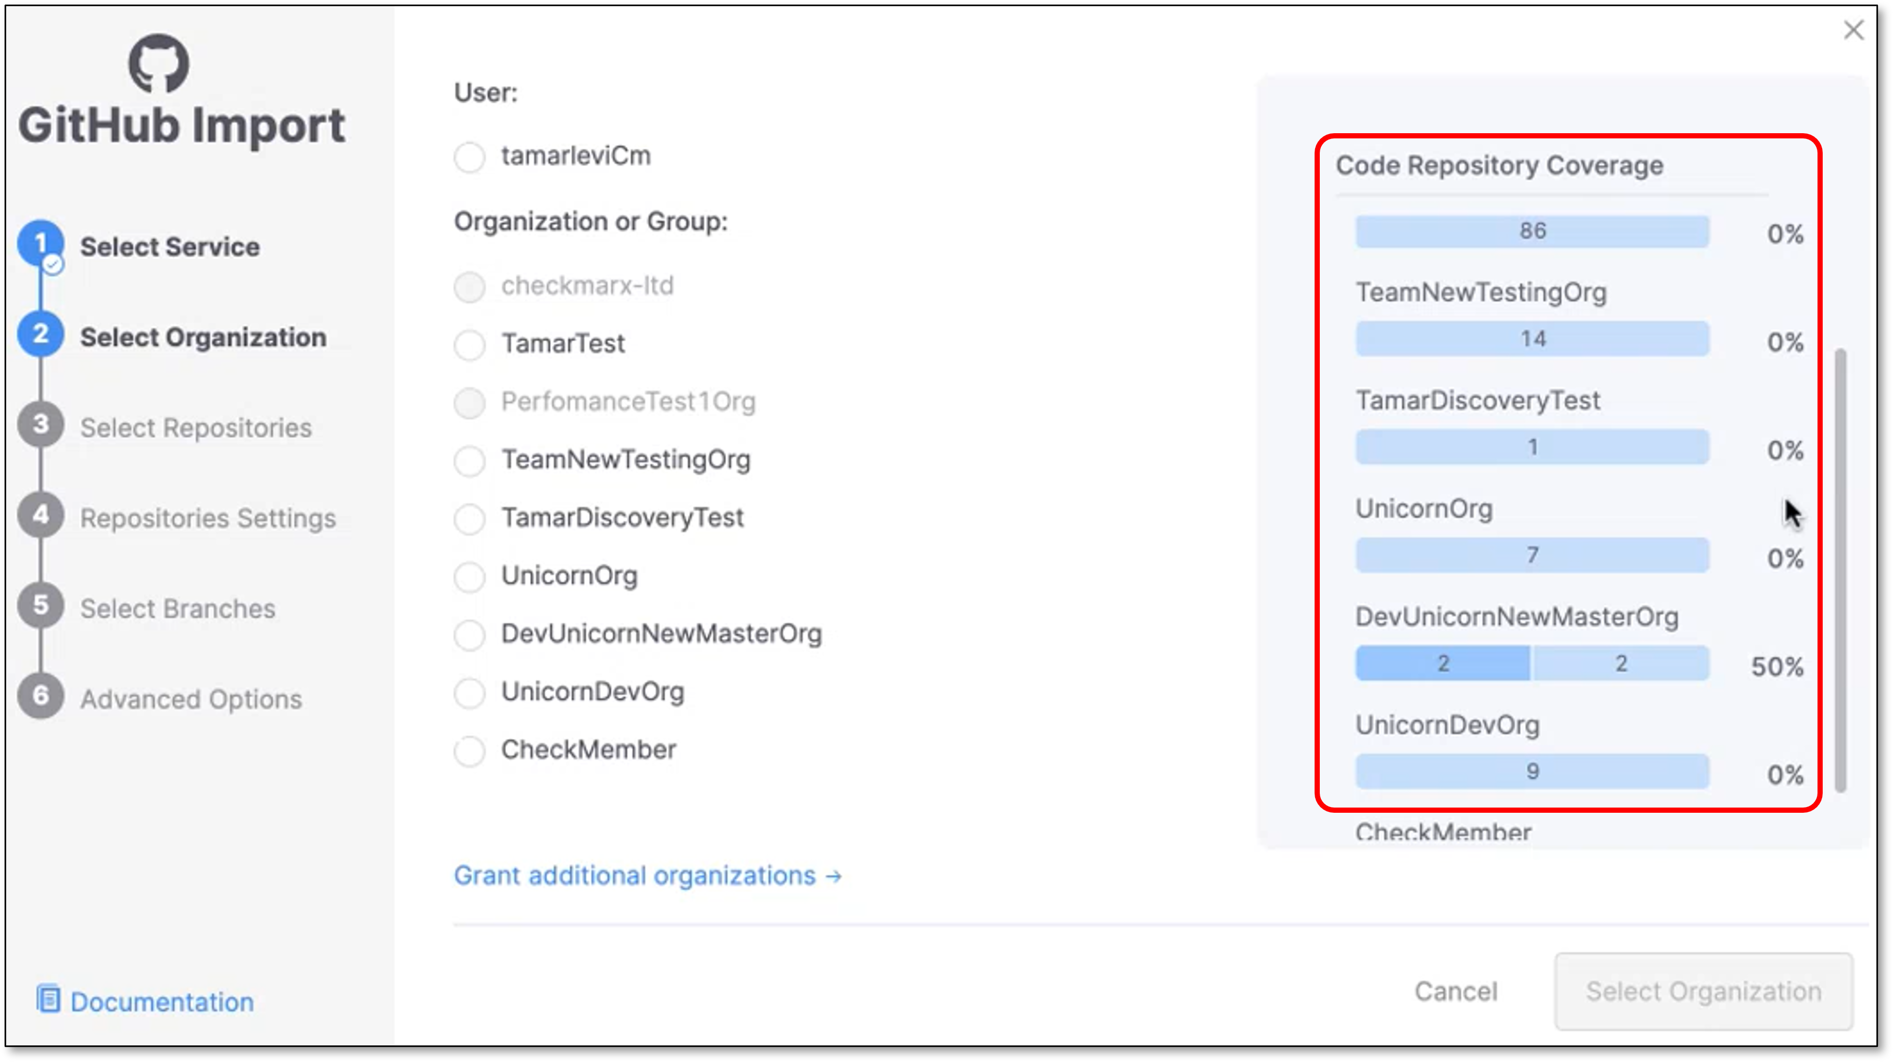Click the DevUnicornNewMasterOrg 50% coverage bar
1893x1062 pixels.
1532,663
